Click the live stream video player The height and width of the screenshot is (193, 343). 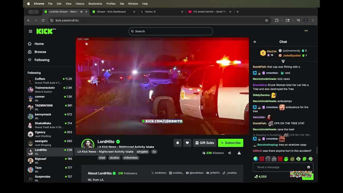tap(162, 86)
